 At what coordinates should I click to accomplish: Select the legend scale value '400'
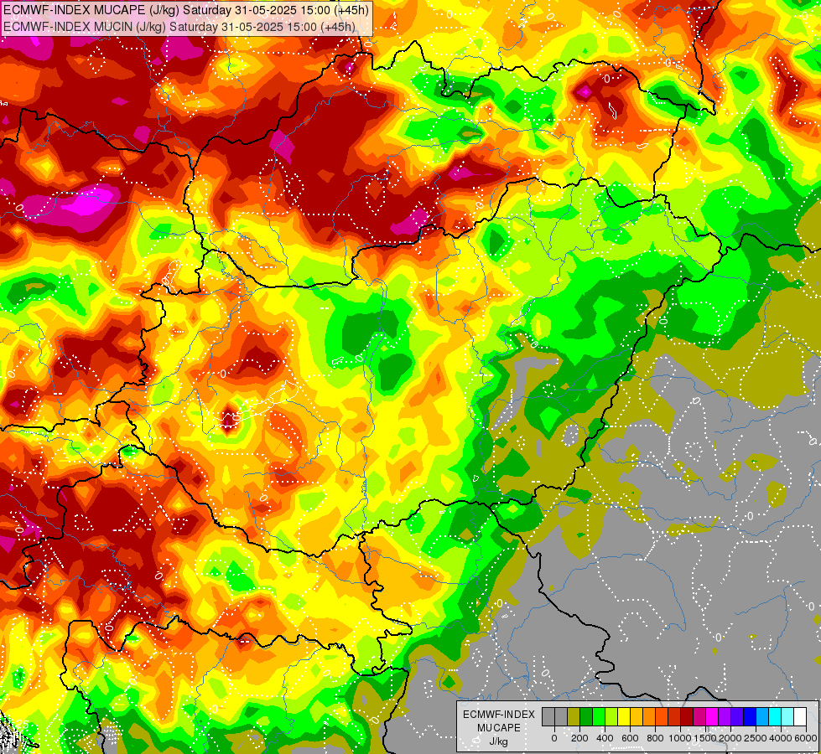(605, 738)
